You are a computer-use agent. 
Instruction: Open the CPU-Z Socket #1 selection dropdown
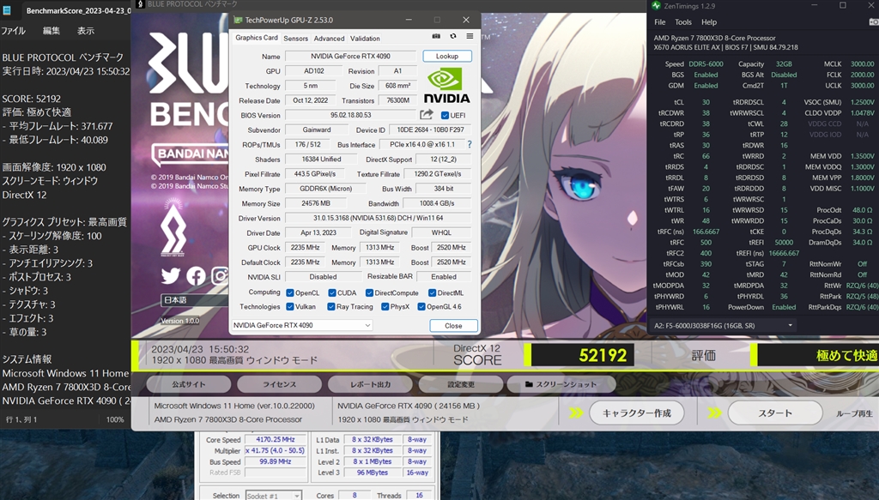(274, 496)
